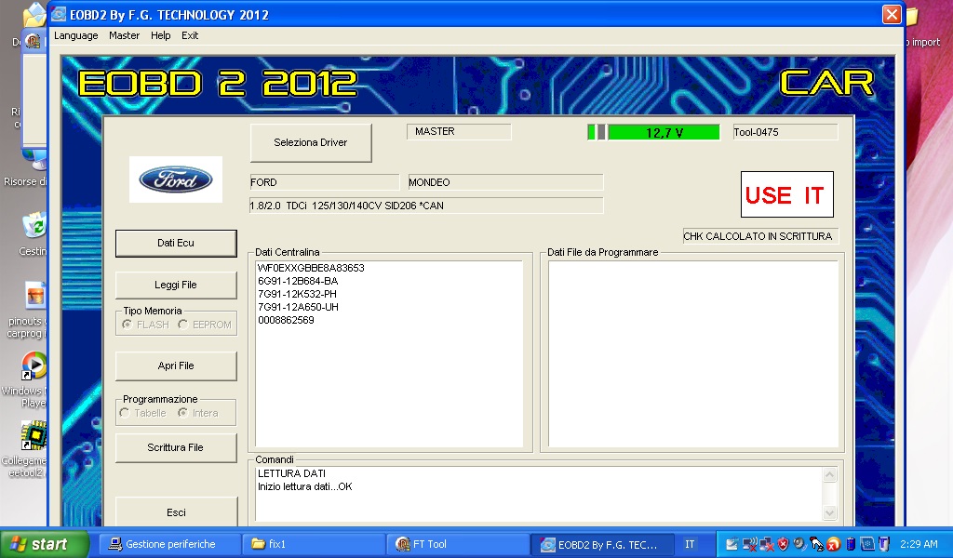Screen dimensions: 953x558
Task: Click the red security shield tray icon
Action: pos(784,544)
